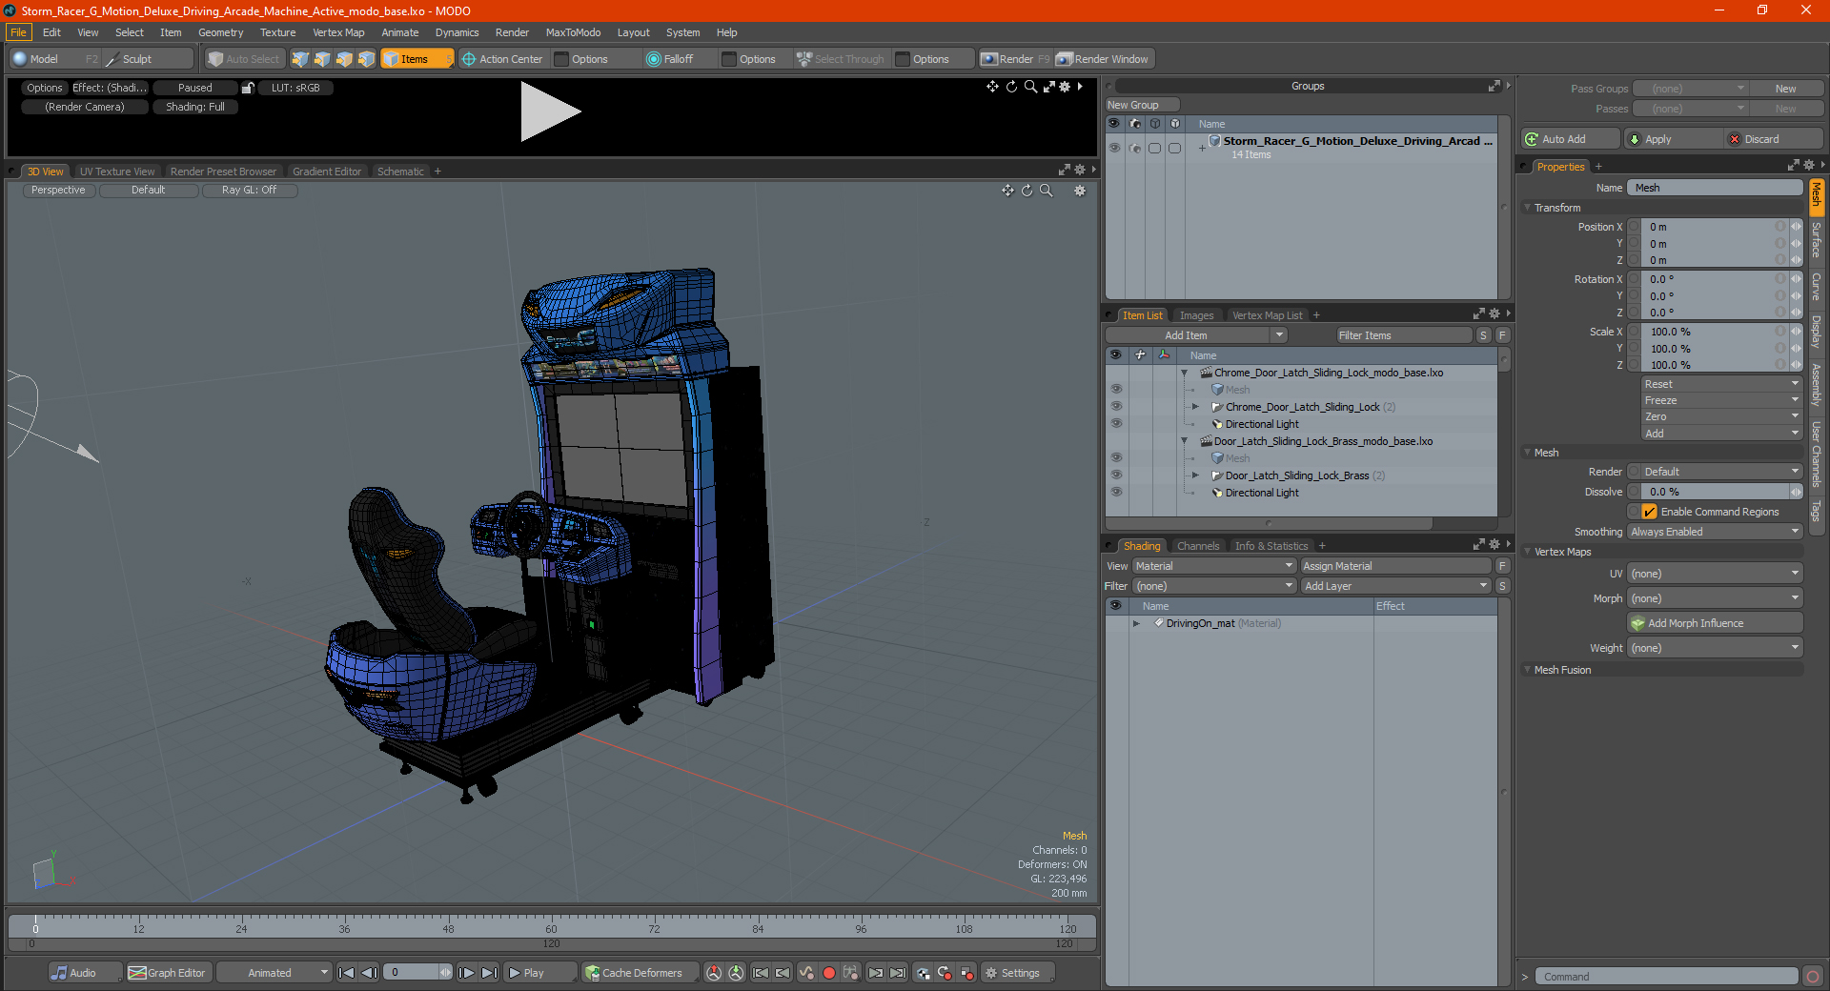Image resolution: width=1830 pixels, height=991 pixels.
Task: Open the Geometry menu
Action: click(x=220, y=32)
